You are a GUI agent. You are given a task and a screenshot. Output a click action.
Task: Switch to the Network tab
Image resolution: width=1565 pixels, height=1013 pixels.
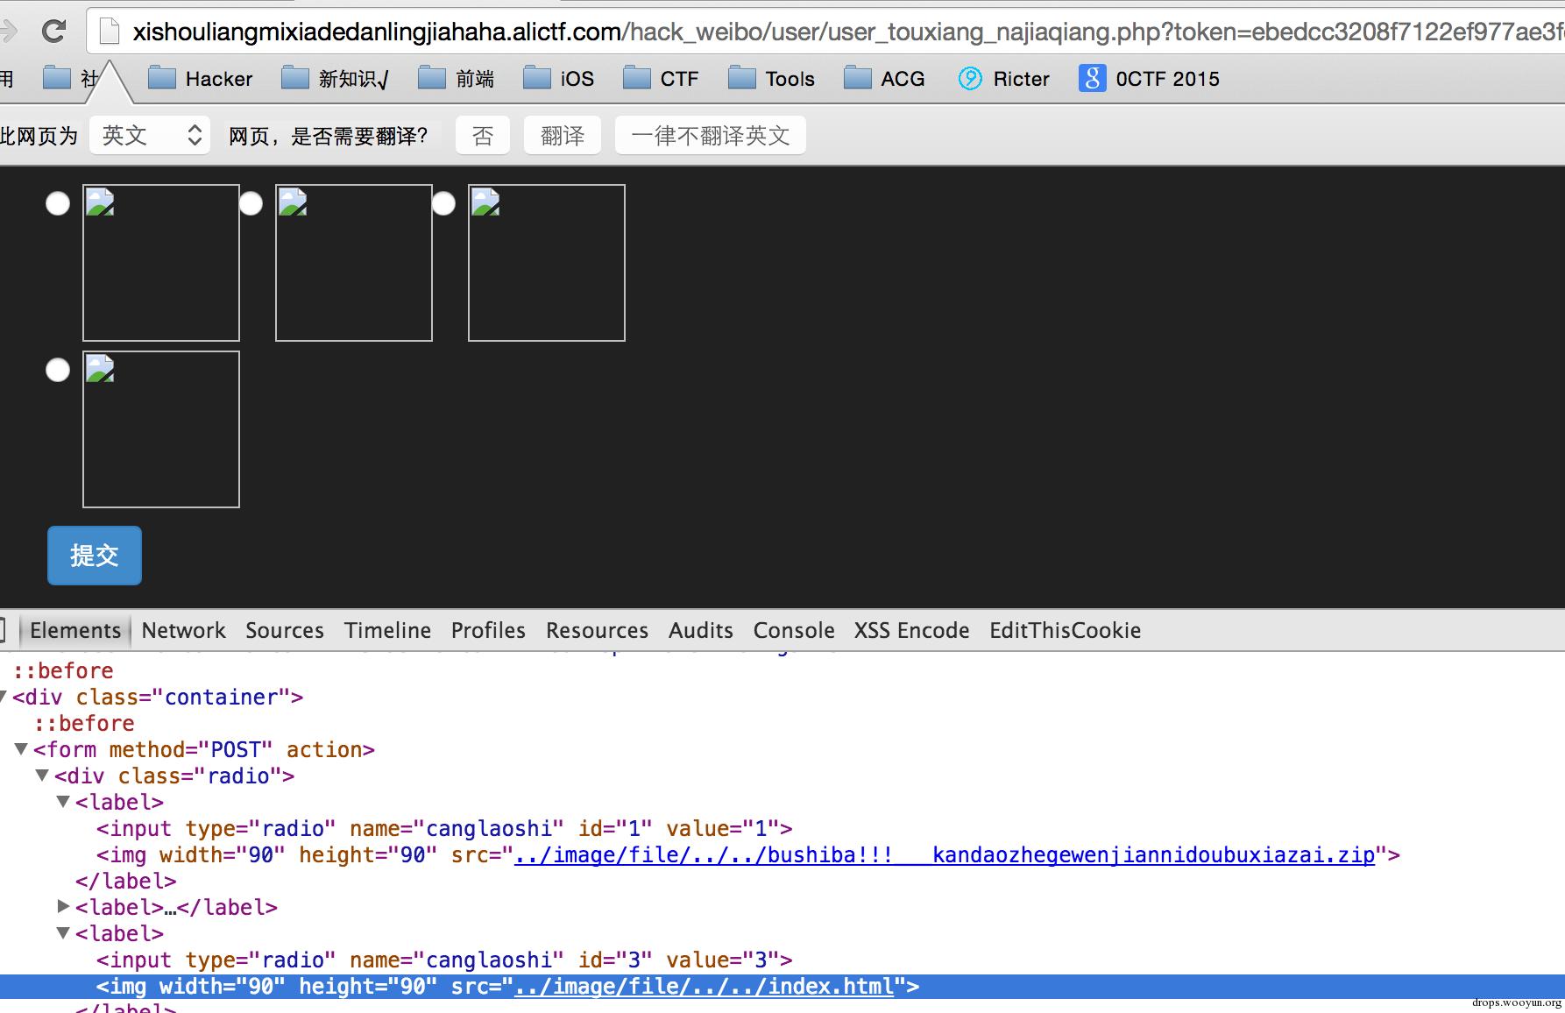(x=183, y=630)
